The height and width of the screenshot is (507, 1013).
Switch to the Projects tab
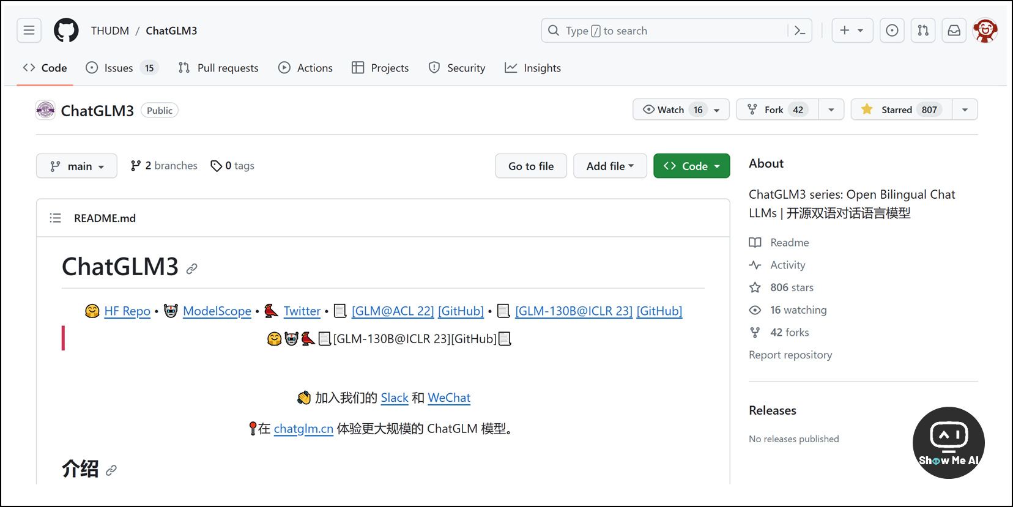(380, 68)
